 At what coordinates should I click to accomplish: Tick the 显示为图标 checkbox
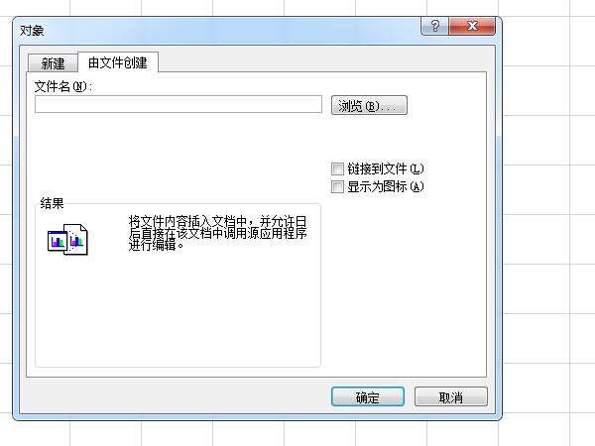click(x=337, y=186)
